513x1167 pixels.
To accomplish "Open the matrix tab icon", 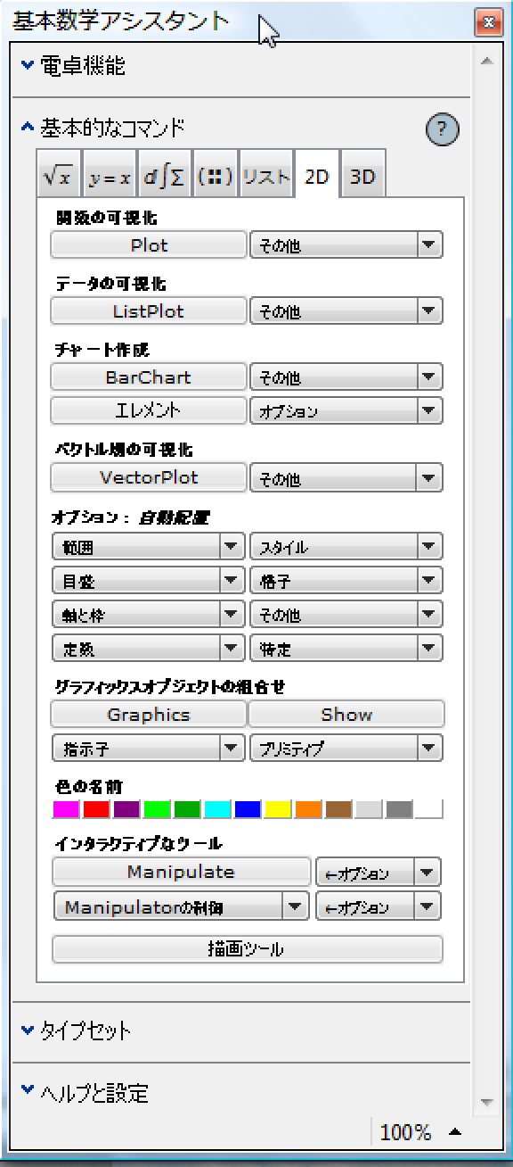I will click(x=215, y=177).
